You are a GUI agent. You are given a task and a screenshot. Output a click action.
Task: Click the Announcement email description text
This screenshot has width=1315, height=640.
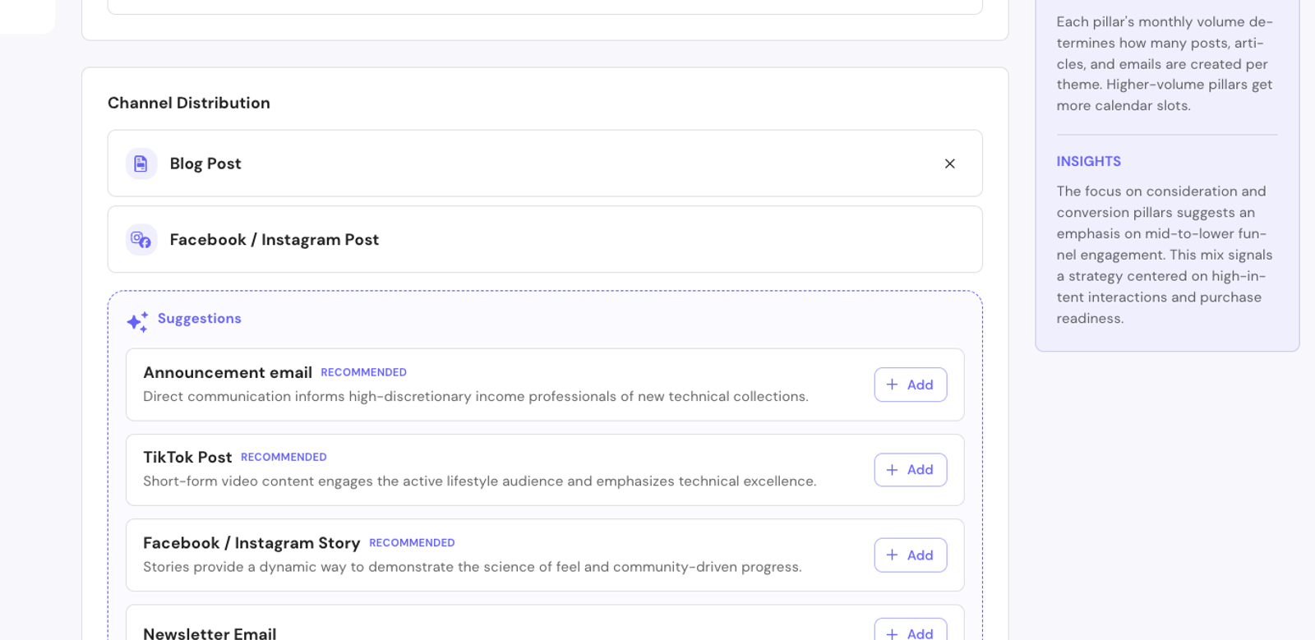(x=476, y=397)
